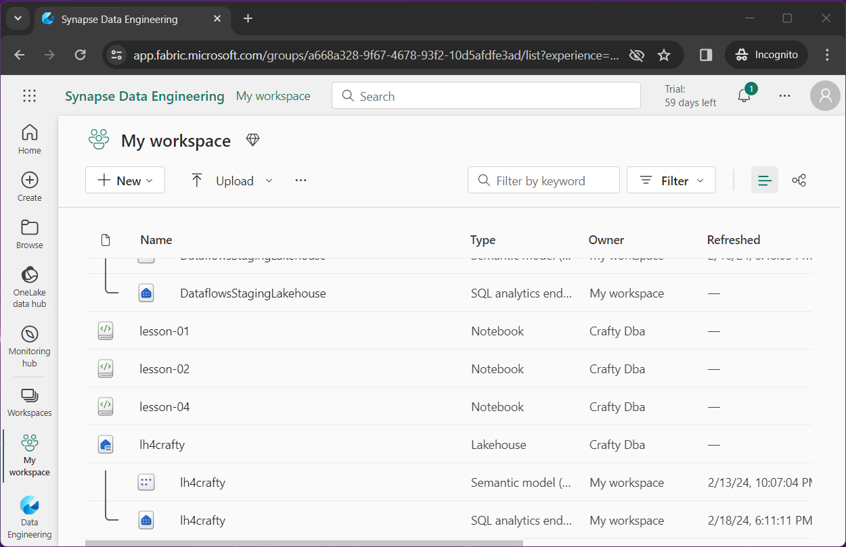Viewport: 846px width, 547px height.
Task: Open the Workspaces navigation item
Action: pyautogui.click(x=29, y=402)
